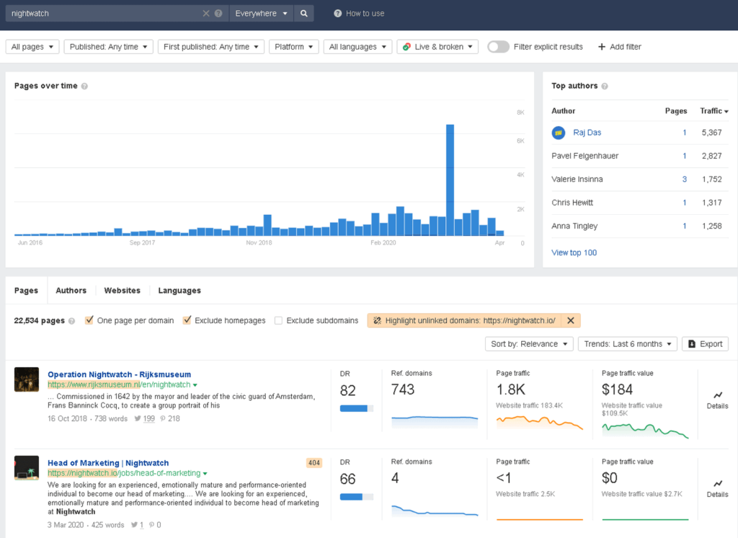This screenshot has width=738, height=538.
Task: Click the Rijksmuseum result thumbnail image
Action: pyautogui.click(x=27, y=379)
